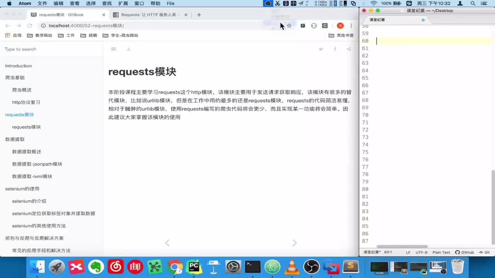Select the requests模块 · GitBook tab

[x=68, y=15]
